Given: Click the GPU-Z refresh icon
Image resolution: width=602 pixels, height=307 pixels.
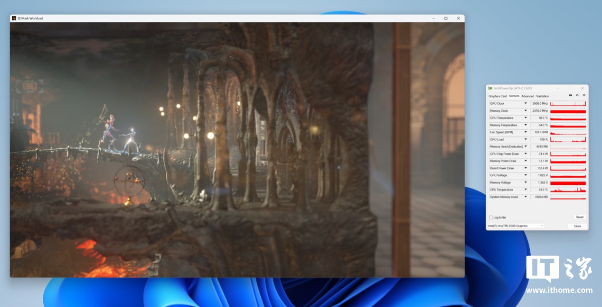Looking at the screenshot, I should [577, 95].
